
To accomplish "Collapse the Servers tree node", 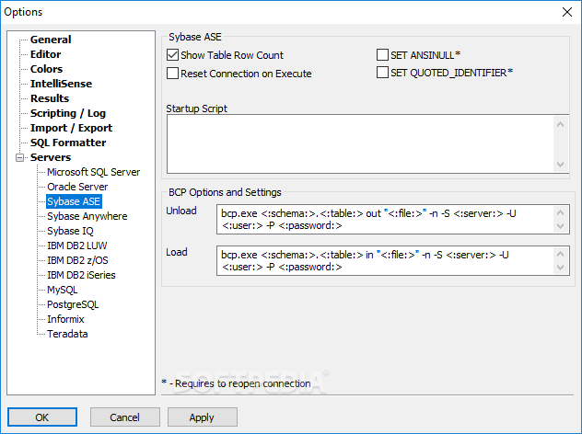I will [19, 157].
